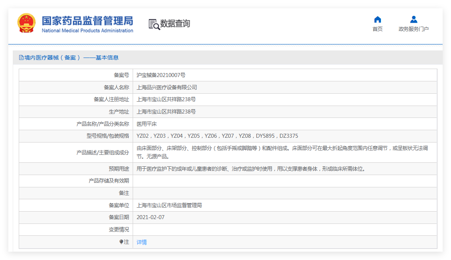Click the 备案人注册地址 label
Viewport: 451px width, 260px height.
pyautogui.click(x=111, y=100)
